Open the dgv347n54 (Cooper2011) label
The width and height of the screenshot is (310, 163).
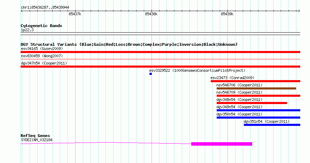pyautogui.click(x=44, y=63)
